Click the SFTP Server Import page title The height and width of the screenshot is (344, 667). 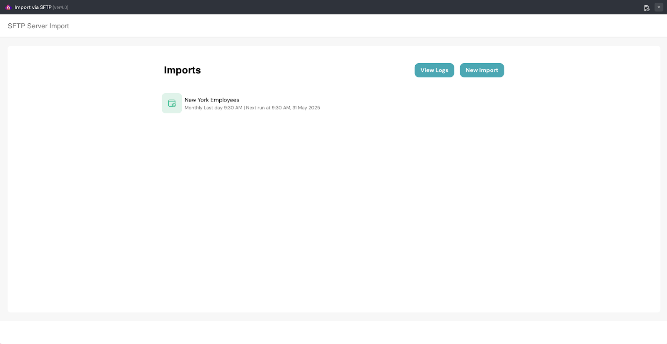tap(38, 26)
